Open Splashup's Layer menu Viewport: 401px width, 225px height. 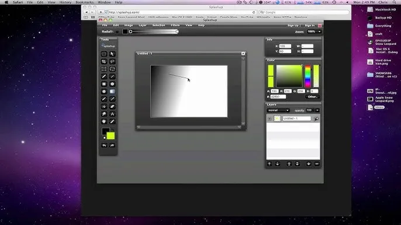point(143,25)
